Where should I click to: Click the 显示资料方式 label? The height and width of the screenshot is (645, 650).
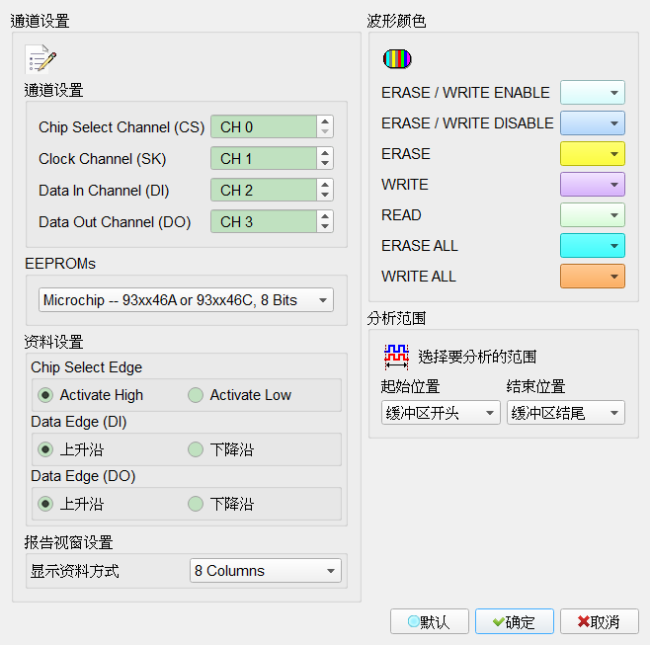[75, 571]
